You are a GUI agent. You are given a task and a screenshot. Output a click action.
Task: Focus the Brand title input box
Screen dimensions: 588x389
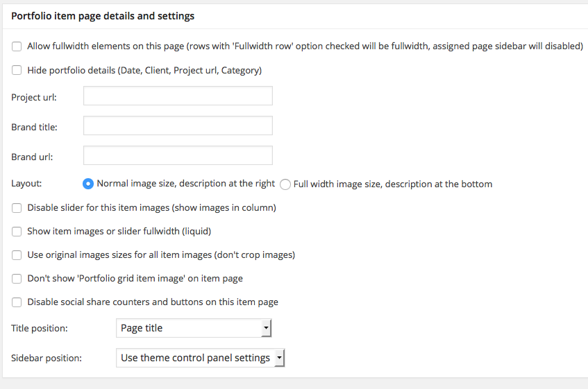coord(178,126)
